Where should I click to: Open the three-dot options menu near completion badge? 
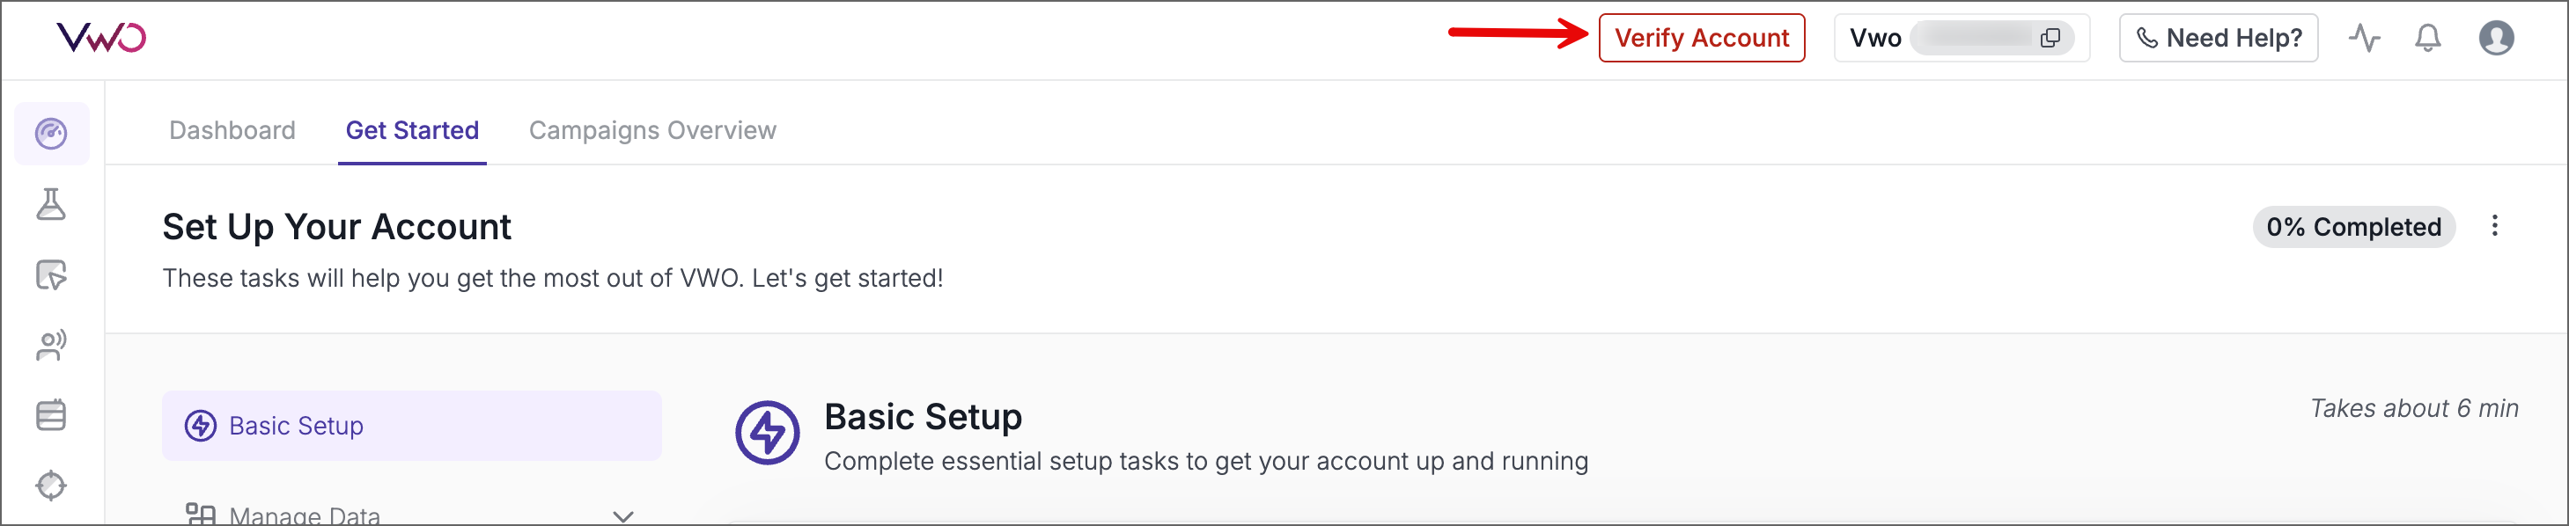point(2494,226)
